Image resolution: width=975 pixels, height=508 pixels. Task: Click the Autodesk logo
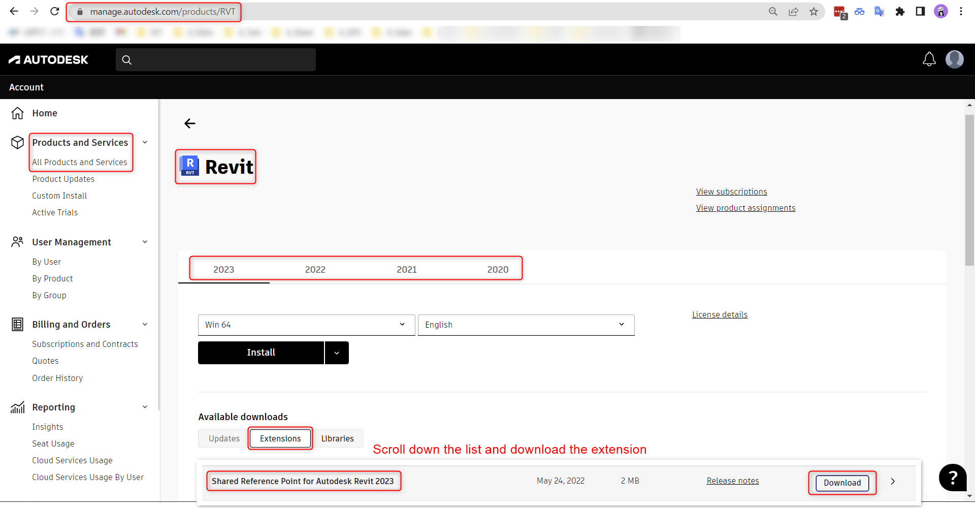click(49, 60)
